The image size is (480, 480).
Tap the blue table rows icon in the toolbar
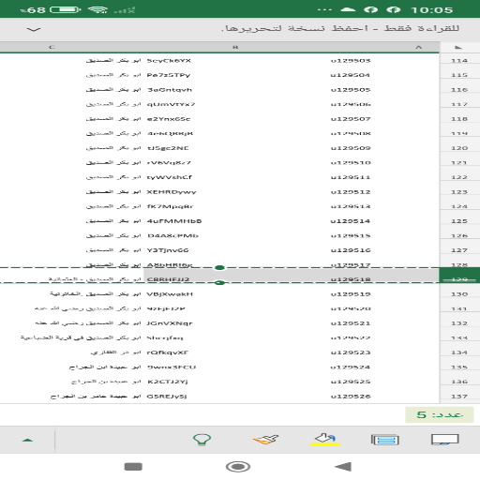pyautogui.click(x=385, y=440)
